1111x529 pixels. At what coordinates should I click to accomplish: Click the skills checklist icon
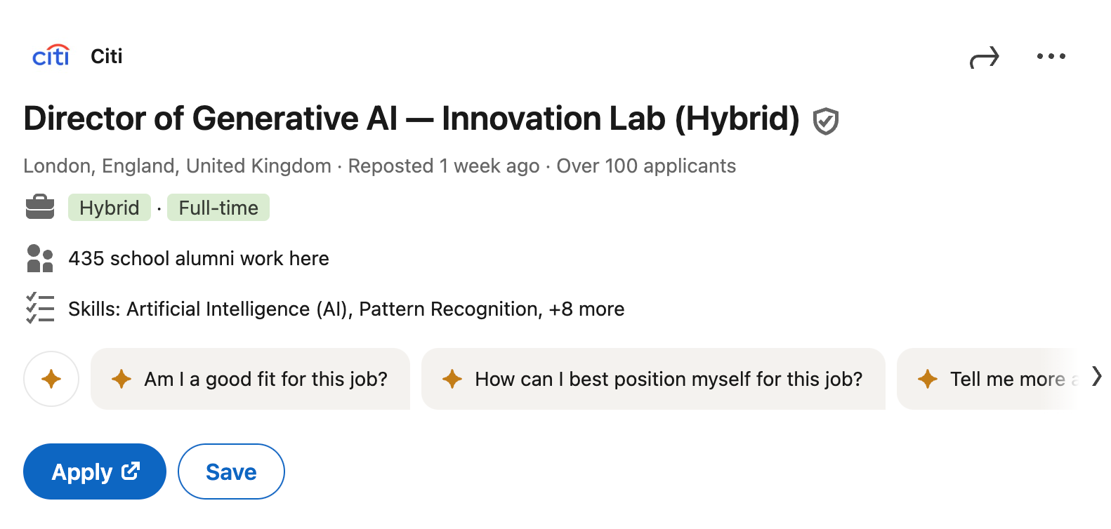(x=40, y=308)
